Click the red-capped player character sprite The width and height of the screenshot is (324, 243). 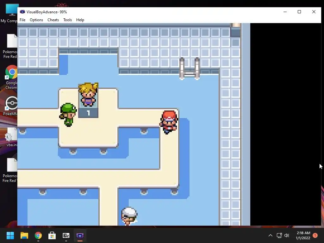pos(169,122)
